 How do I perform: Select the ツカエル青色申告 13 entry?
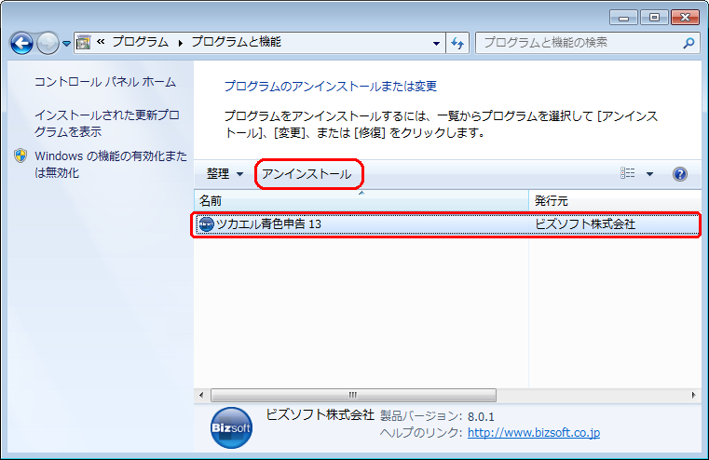click(447, 224)
